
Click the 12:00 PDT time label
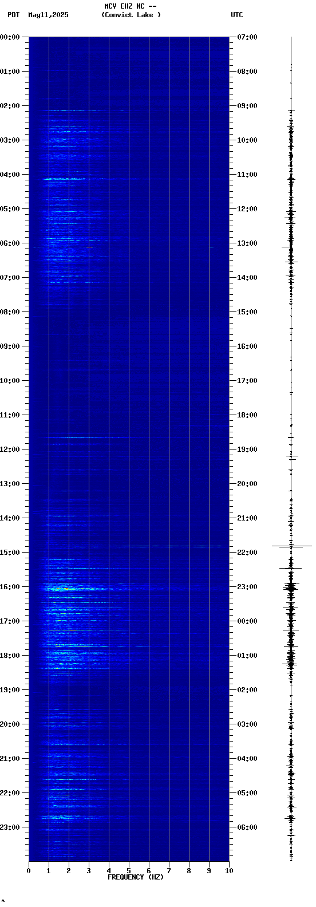coord(10,449)
